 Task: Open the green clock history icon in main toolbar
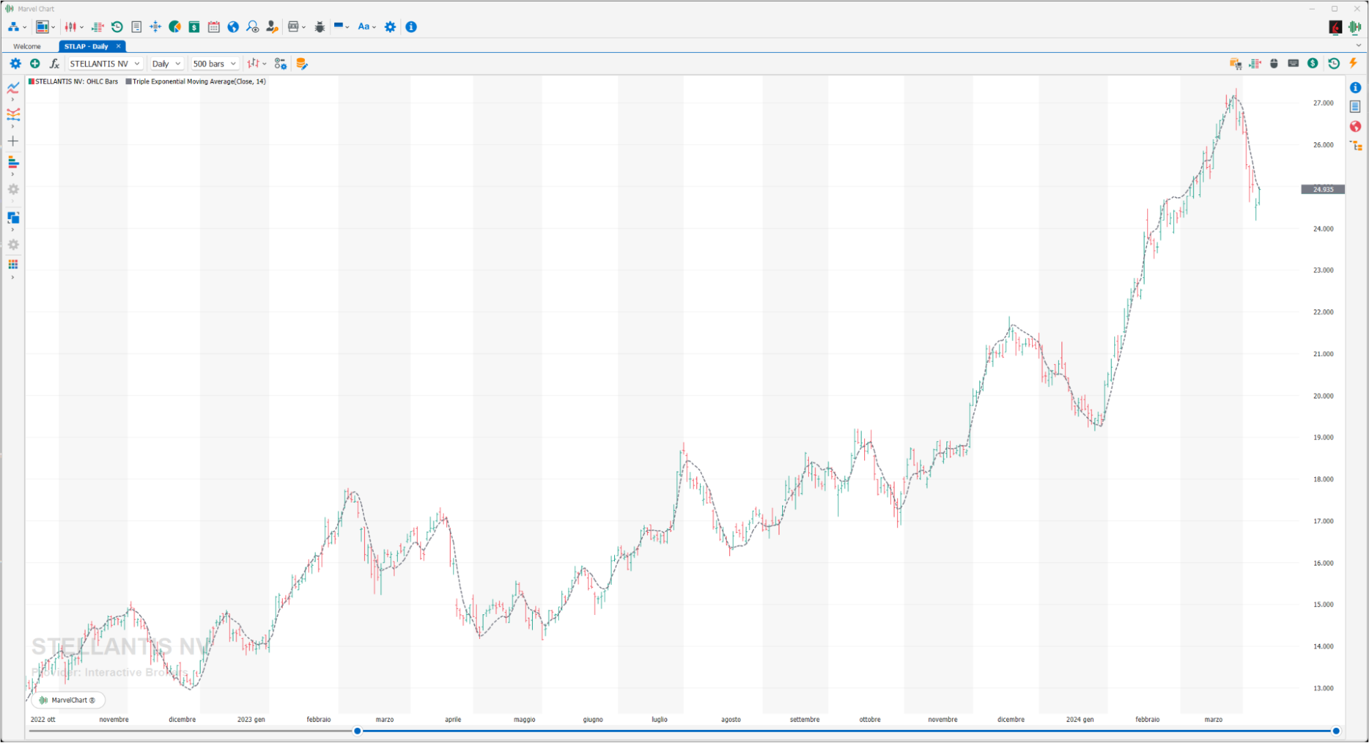click(117, 27)
